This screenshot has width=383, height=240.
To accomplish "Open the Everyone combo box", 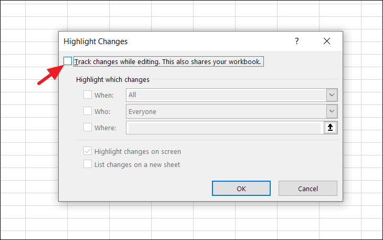I will click(x=231, y=111).
